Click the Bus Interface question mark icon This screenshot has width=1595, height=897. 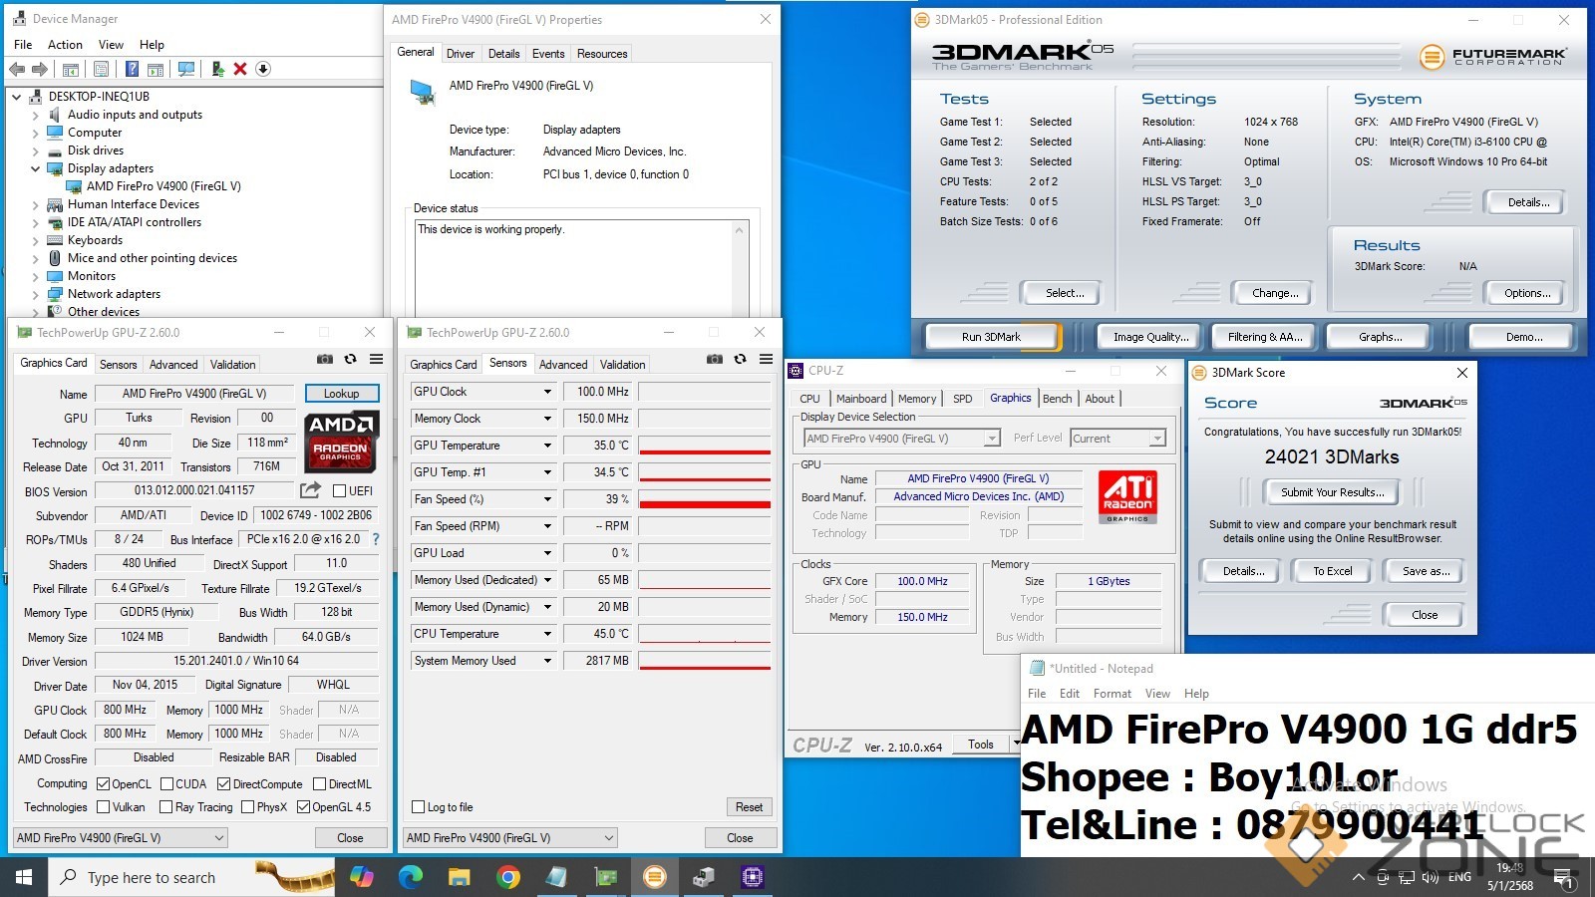click(x=376, y=539)
